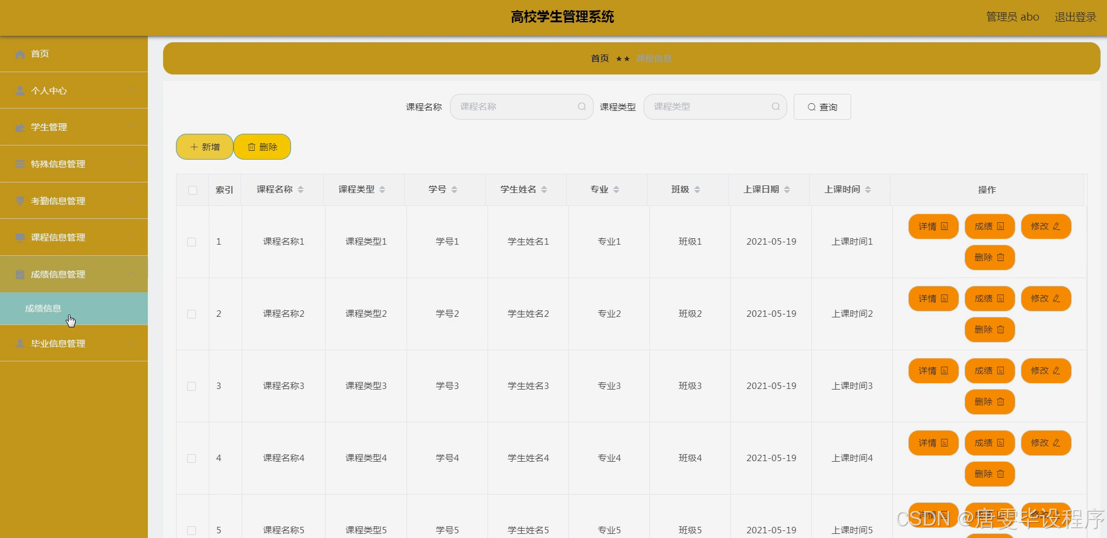This screenshot has width=1107, height=538.
Task: Tick the checkbox for row 课程名称1
Action: 191,242
